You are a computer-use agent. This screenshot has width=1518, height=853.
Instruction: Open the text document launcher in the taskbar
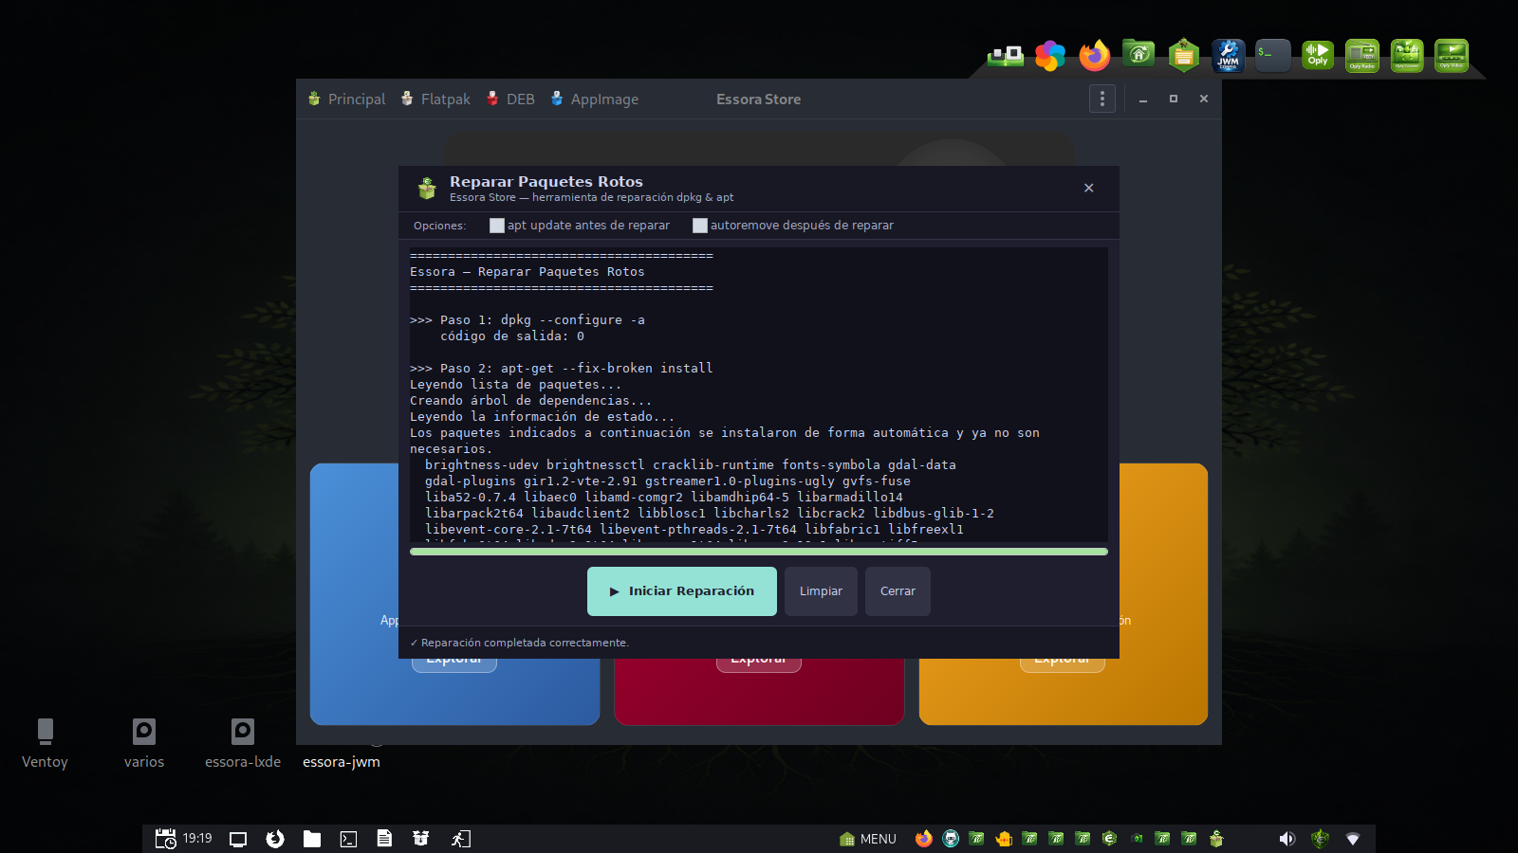pyautogui.click(x=384, y=839)
